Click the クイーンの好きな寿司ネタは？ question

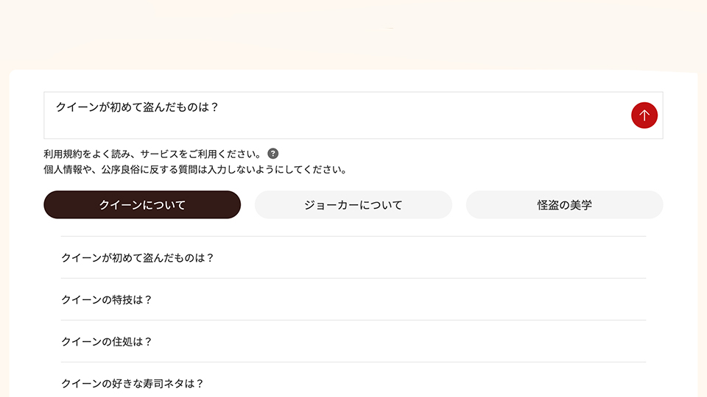[133, 384]
